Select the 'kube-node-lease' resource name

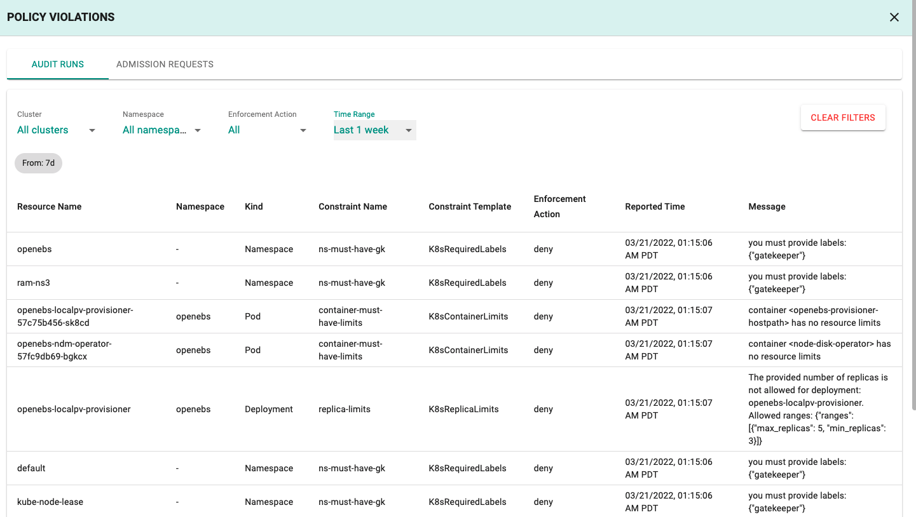(50, 502)
